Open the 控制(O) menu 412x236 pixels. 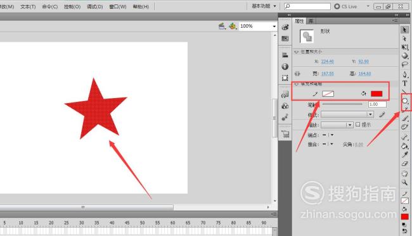click(72, 6)
